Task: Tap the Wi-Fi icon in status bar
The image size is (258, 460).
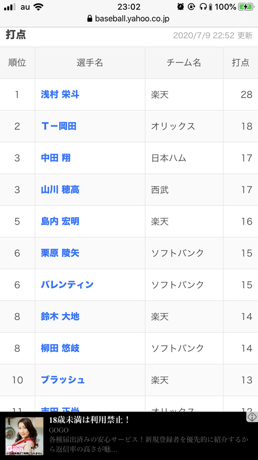Action: 38,7
